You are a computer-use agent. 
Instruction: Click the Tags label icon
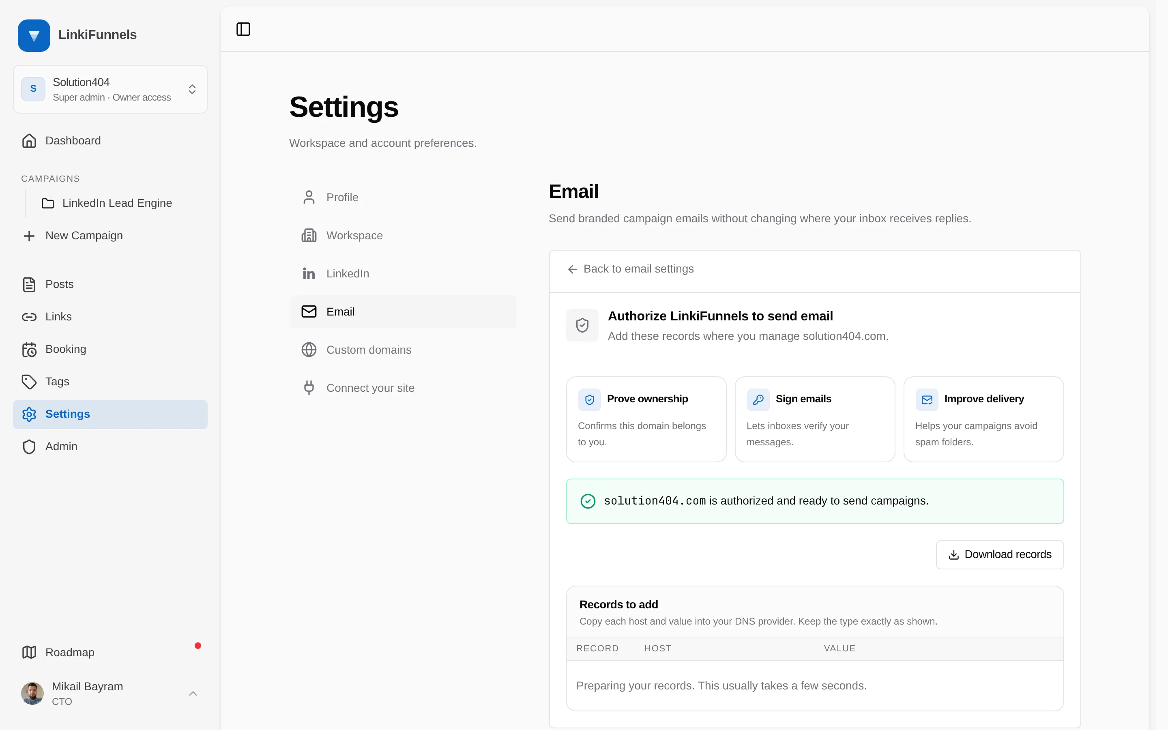click(30, 381)
